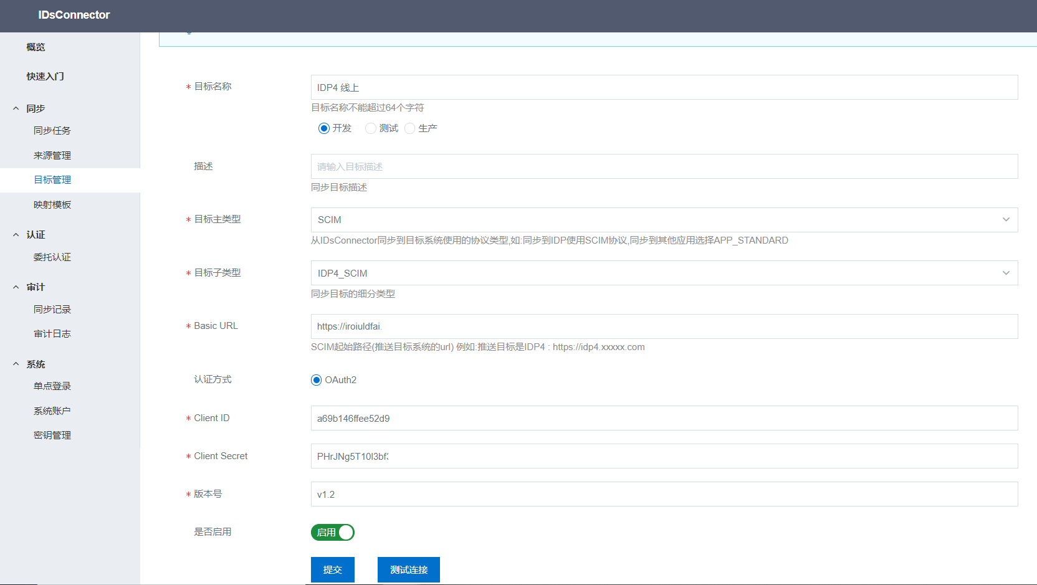Viewport: 1037px width, 585px height.
Task: Collapse the 审计 sidebar section chevron
Action: [x=16, y=287]
